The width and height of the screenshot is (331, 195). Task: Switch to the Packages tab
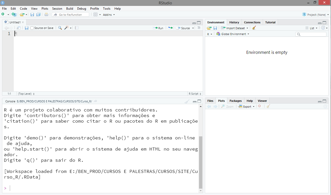tap(235, 101)
